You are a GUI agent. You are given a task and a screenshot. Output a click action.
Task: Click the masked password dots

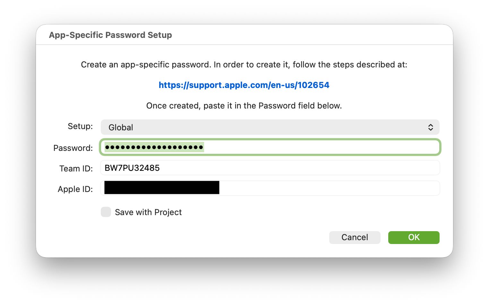[154, 147]
